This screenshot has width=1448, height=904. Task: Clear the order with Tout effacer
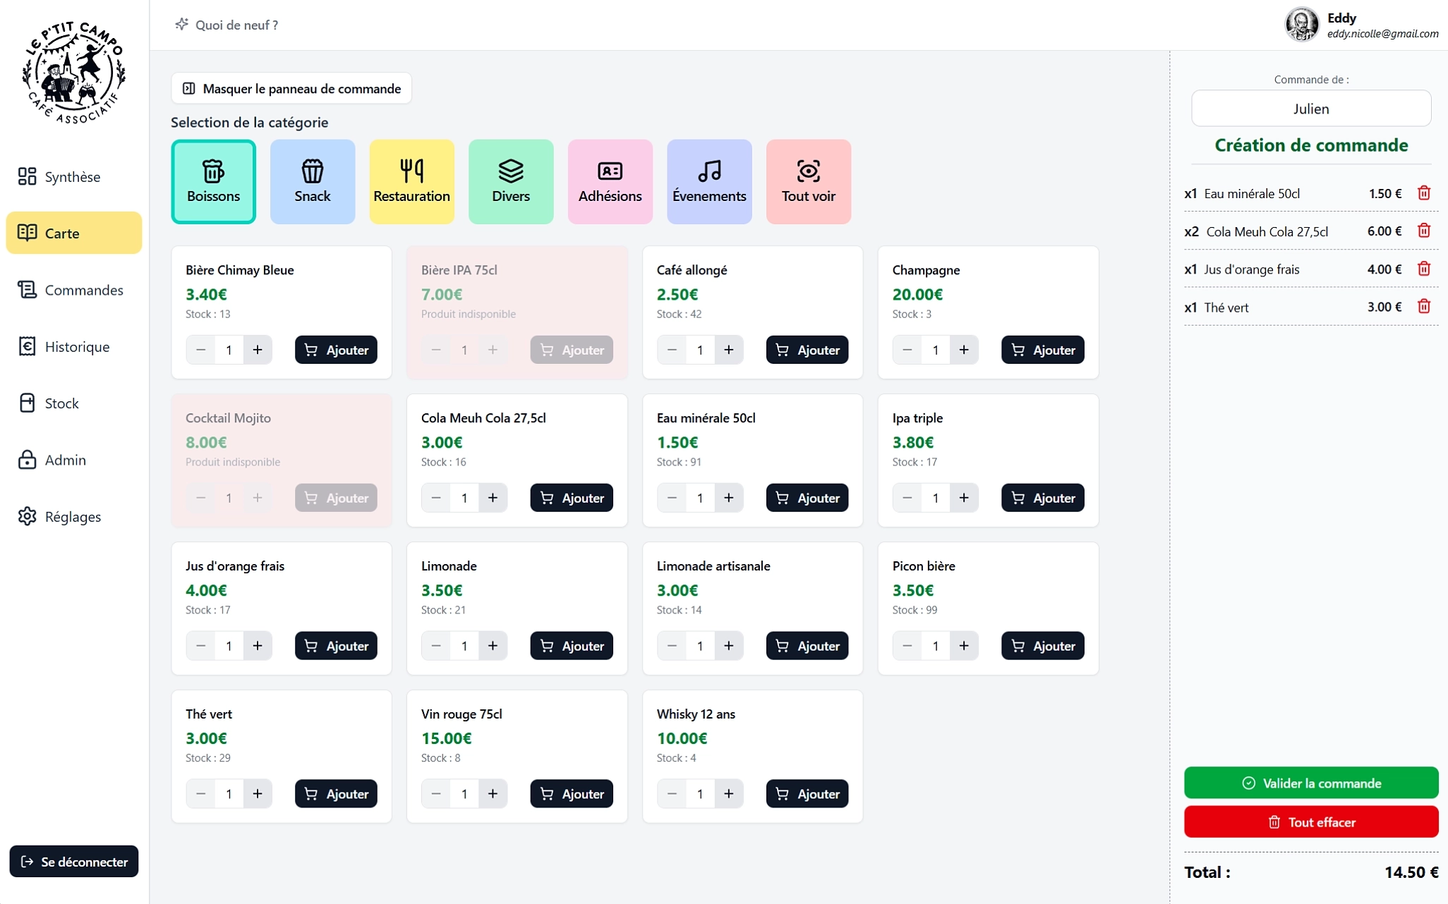pyautogui.click(x=1310, y=822)
